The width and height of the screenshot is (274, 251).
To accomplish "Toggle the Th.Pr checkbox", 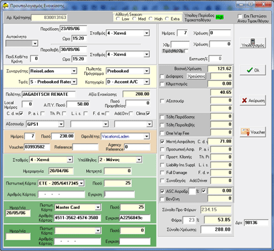I will [x=64, y=113].
